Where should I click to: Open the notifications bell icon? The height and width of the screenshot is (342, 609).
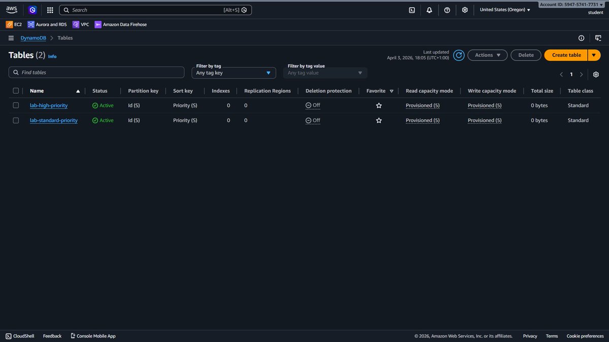(x=429, y=10)
